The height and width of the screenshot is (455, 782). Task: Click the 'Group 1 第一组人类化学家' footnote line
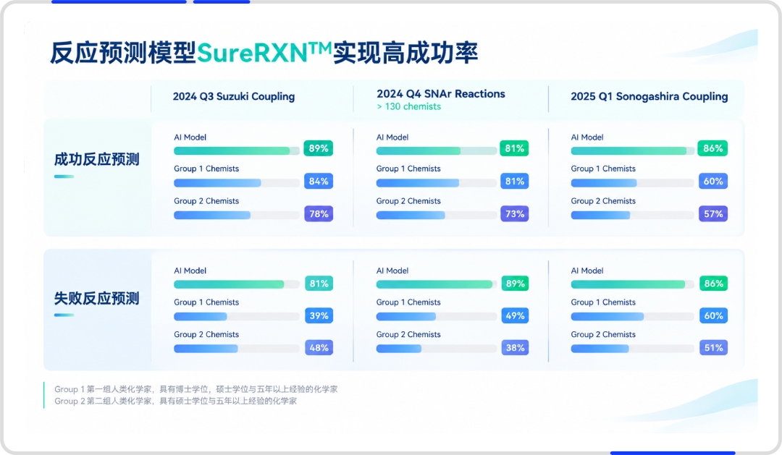(196, 389)
